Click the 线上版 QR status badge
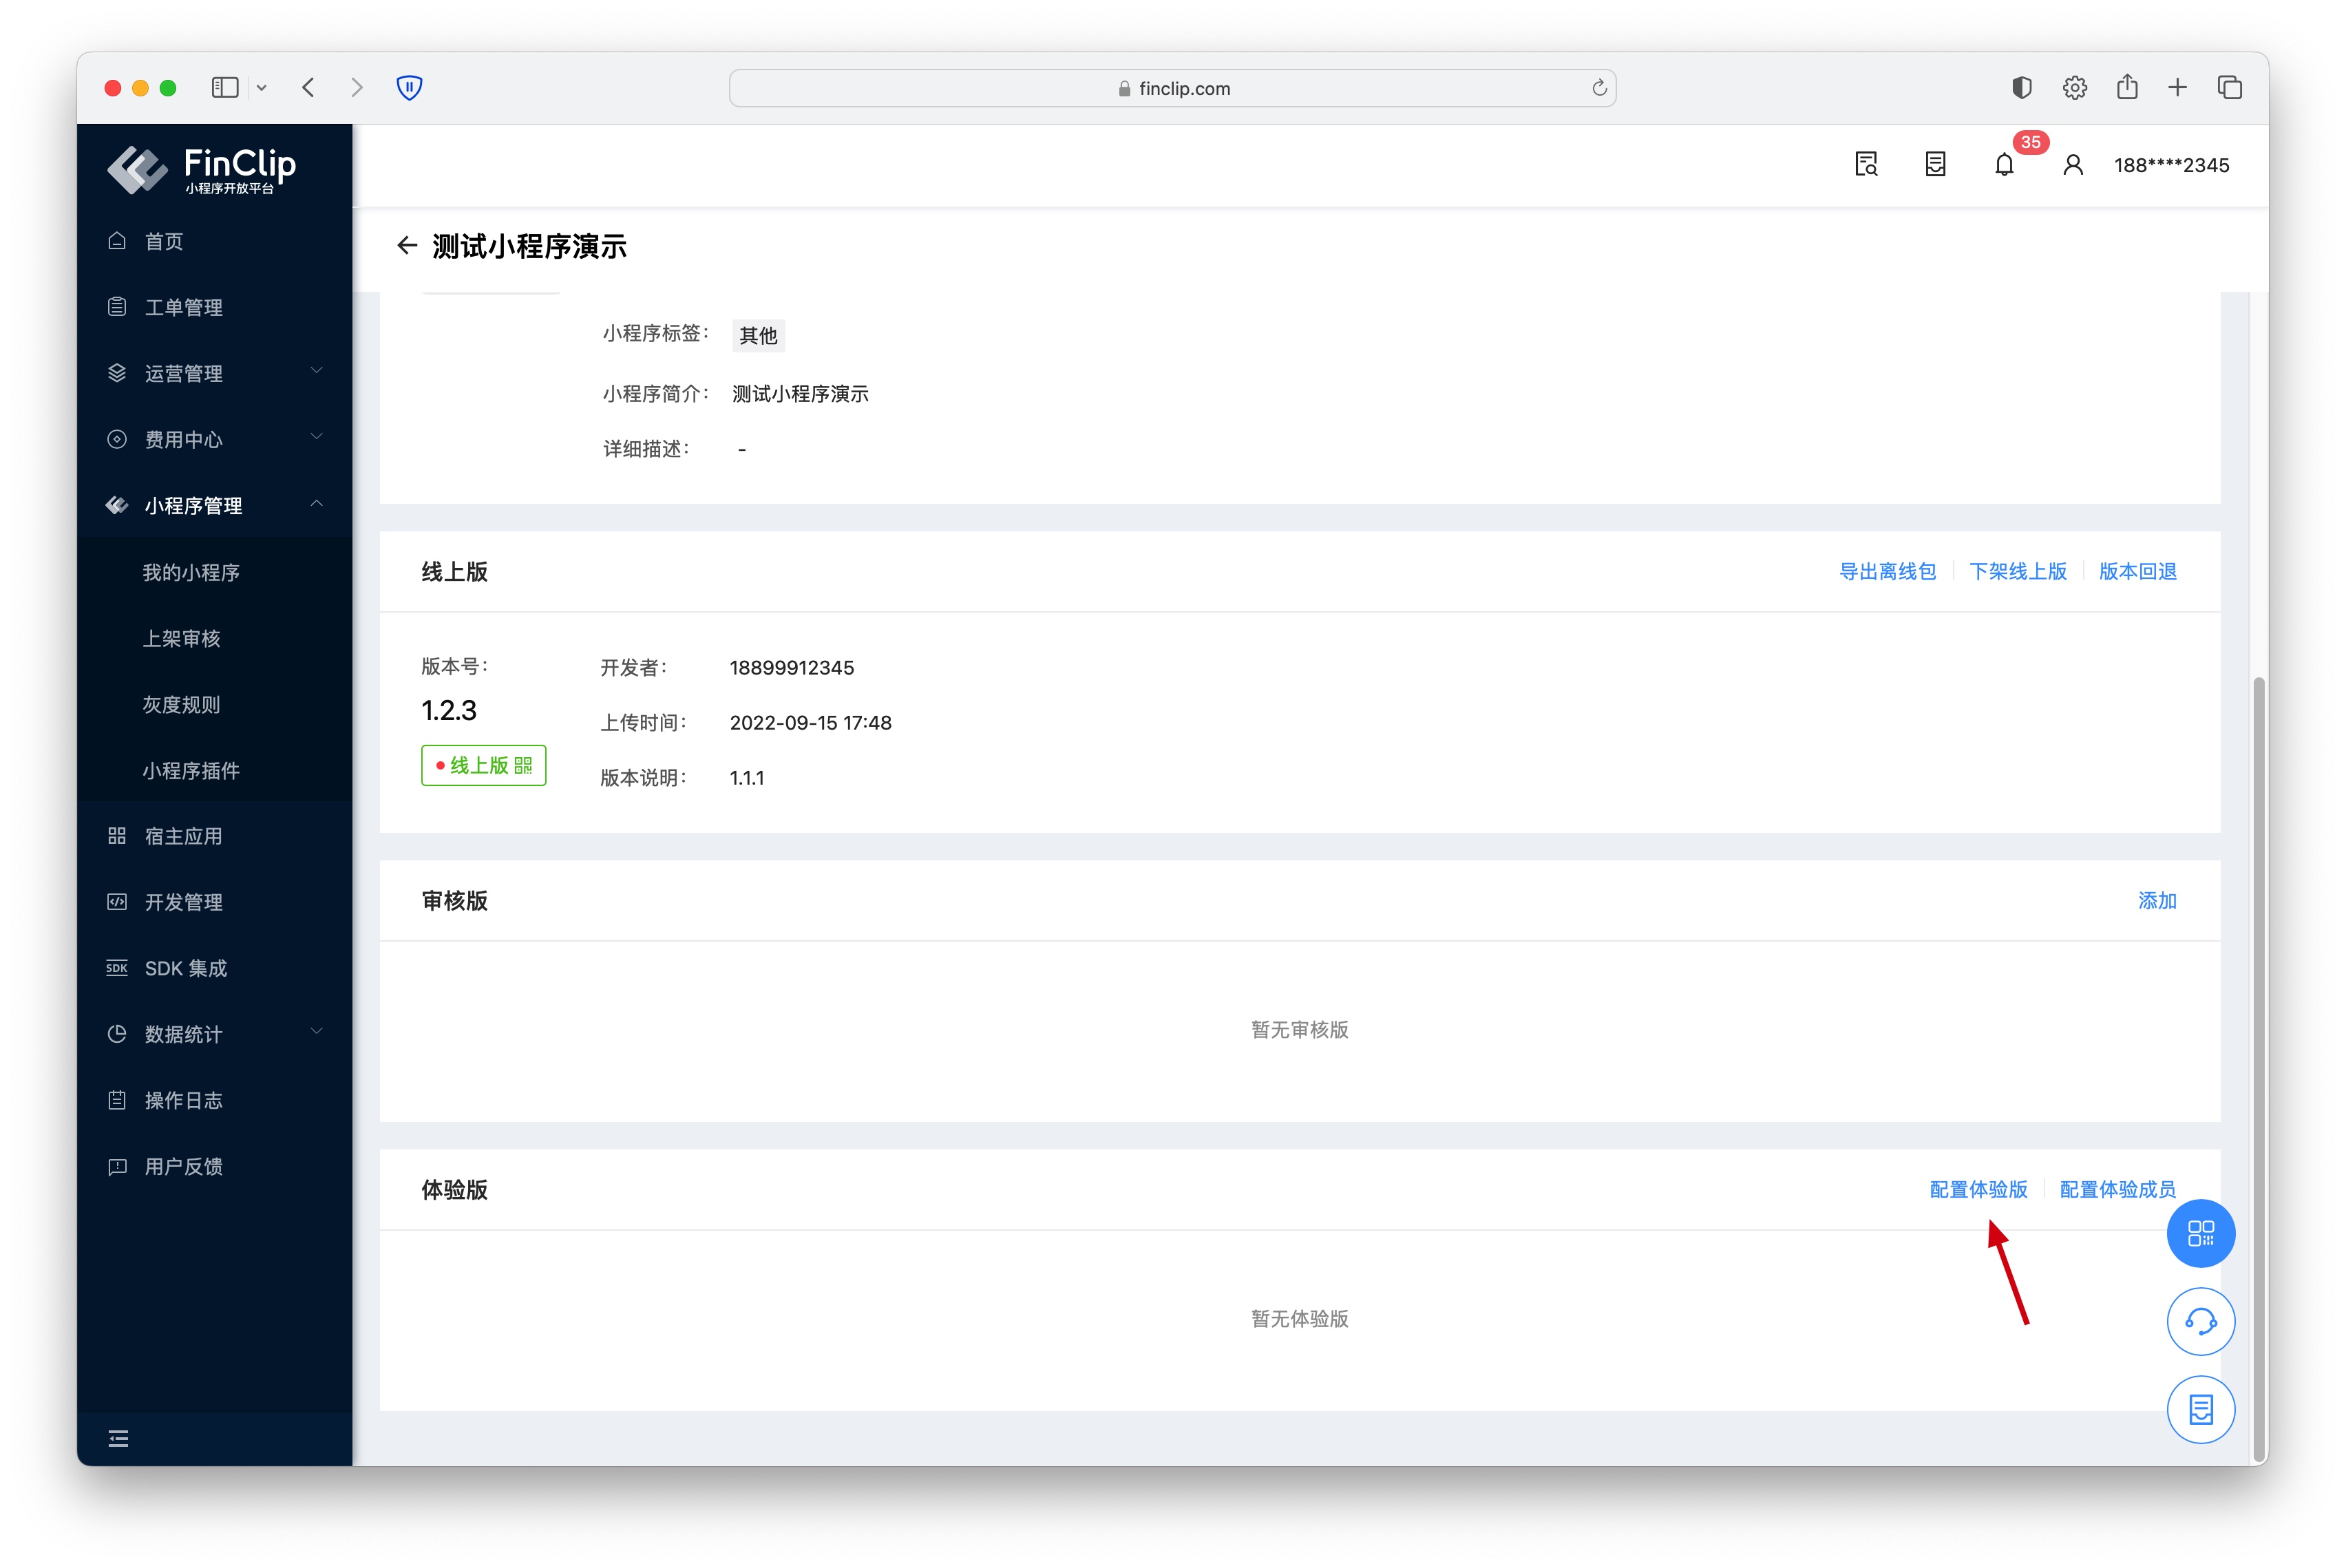This screenshot has width=2346, height=1568. point(484,765)
